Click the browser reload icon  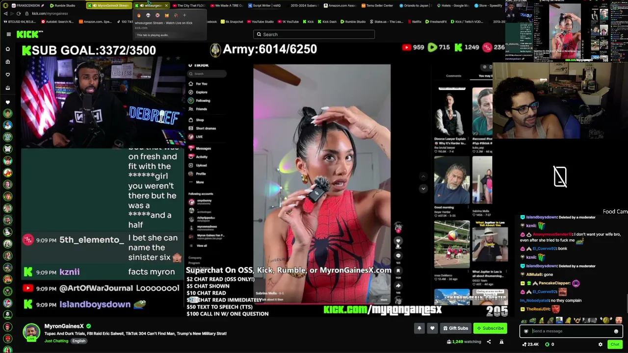click(x=19, y=14)
